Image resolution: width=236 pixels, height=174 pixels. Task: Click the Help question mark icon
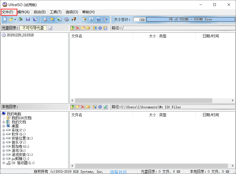(x=98, y=19)
